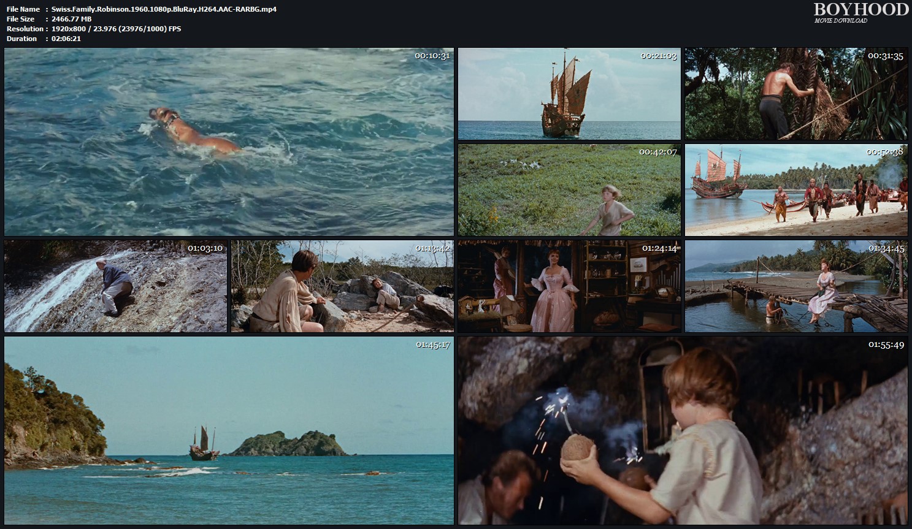Image resolution: width=912 pixels, height=529 pixels.
Task: Select the pirates on beach thumbnail at 00:52:38
Action: [796, 190]
